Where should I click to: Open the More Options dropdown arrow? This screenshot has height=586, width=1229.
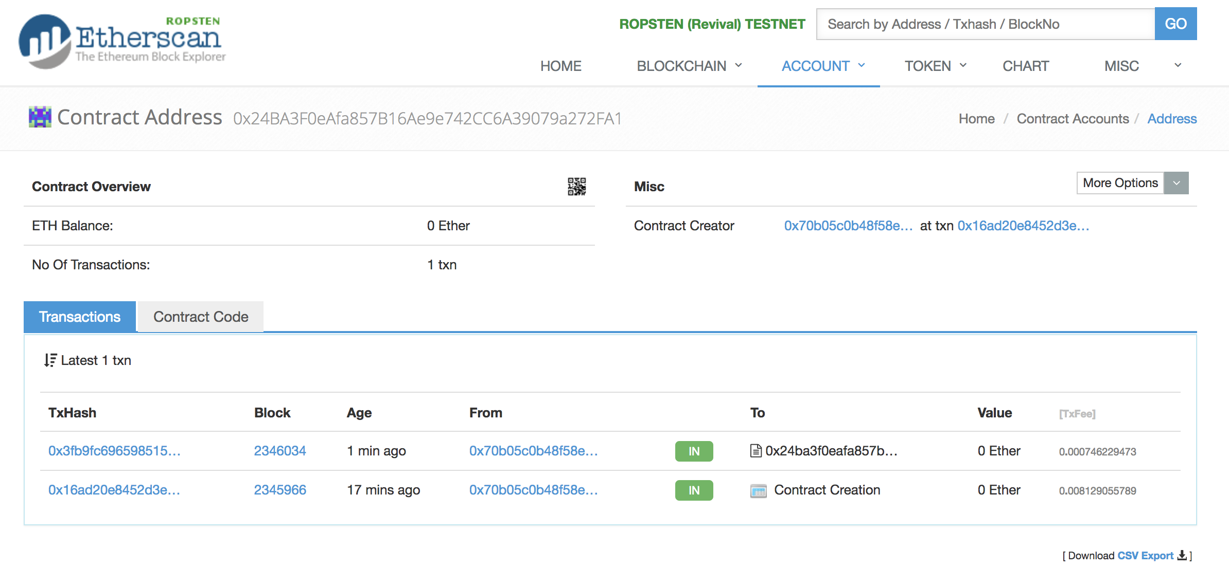[1177, 183]
